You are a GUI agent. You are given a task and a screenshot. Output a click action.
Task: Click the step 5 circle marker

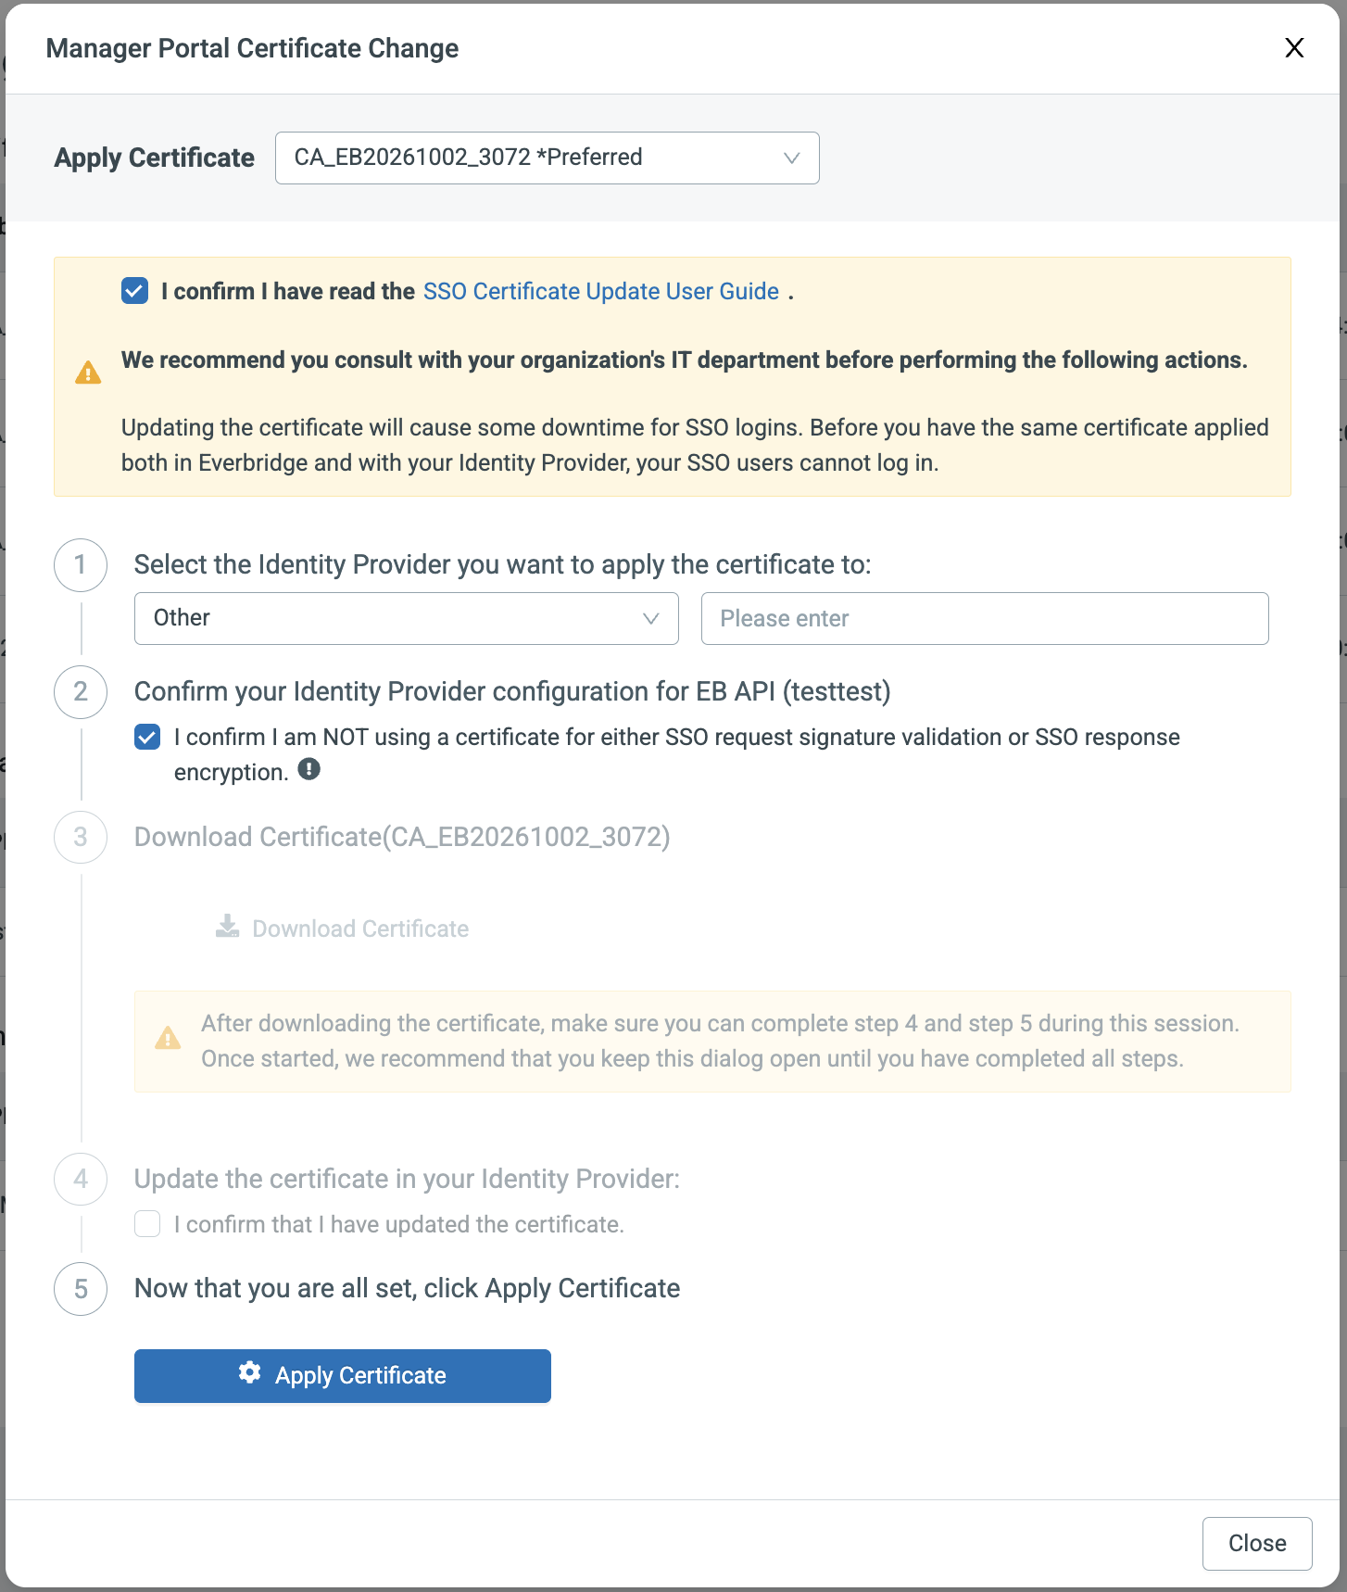point(81,1289)
